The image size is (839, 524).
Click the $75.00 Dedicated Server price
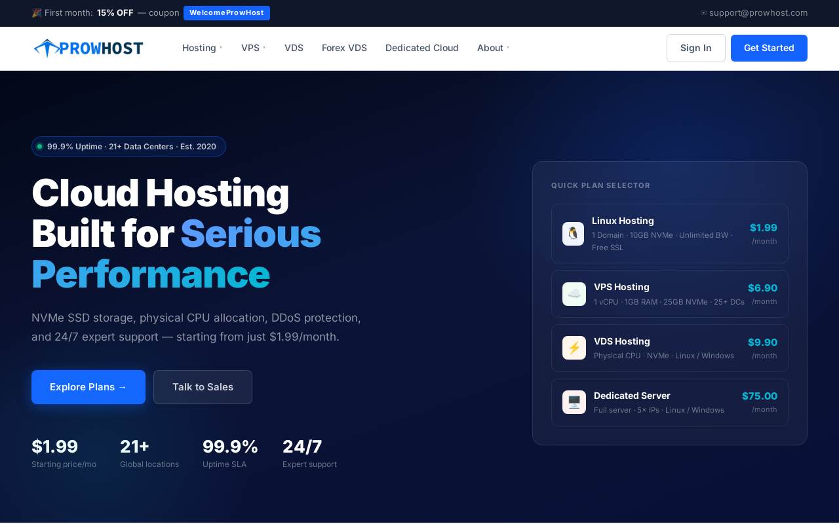[760, 396]
